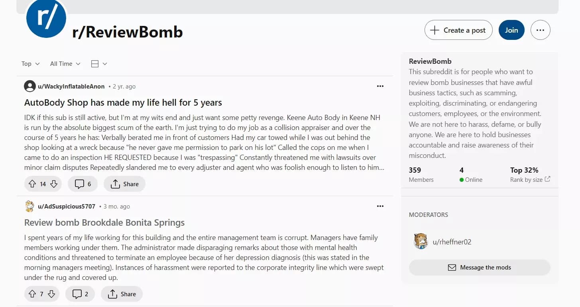This screenshot has height=307, width=580.
Task: Click the Join button
Action: [x=511, y=30]
